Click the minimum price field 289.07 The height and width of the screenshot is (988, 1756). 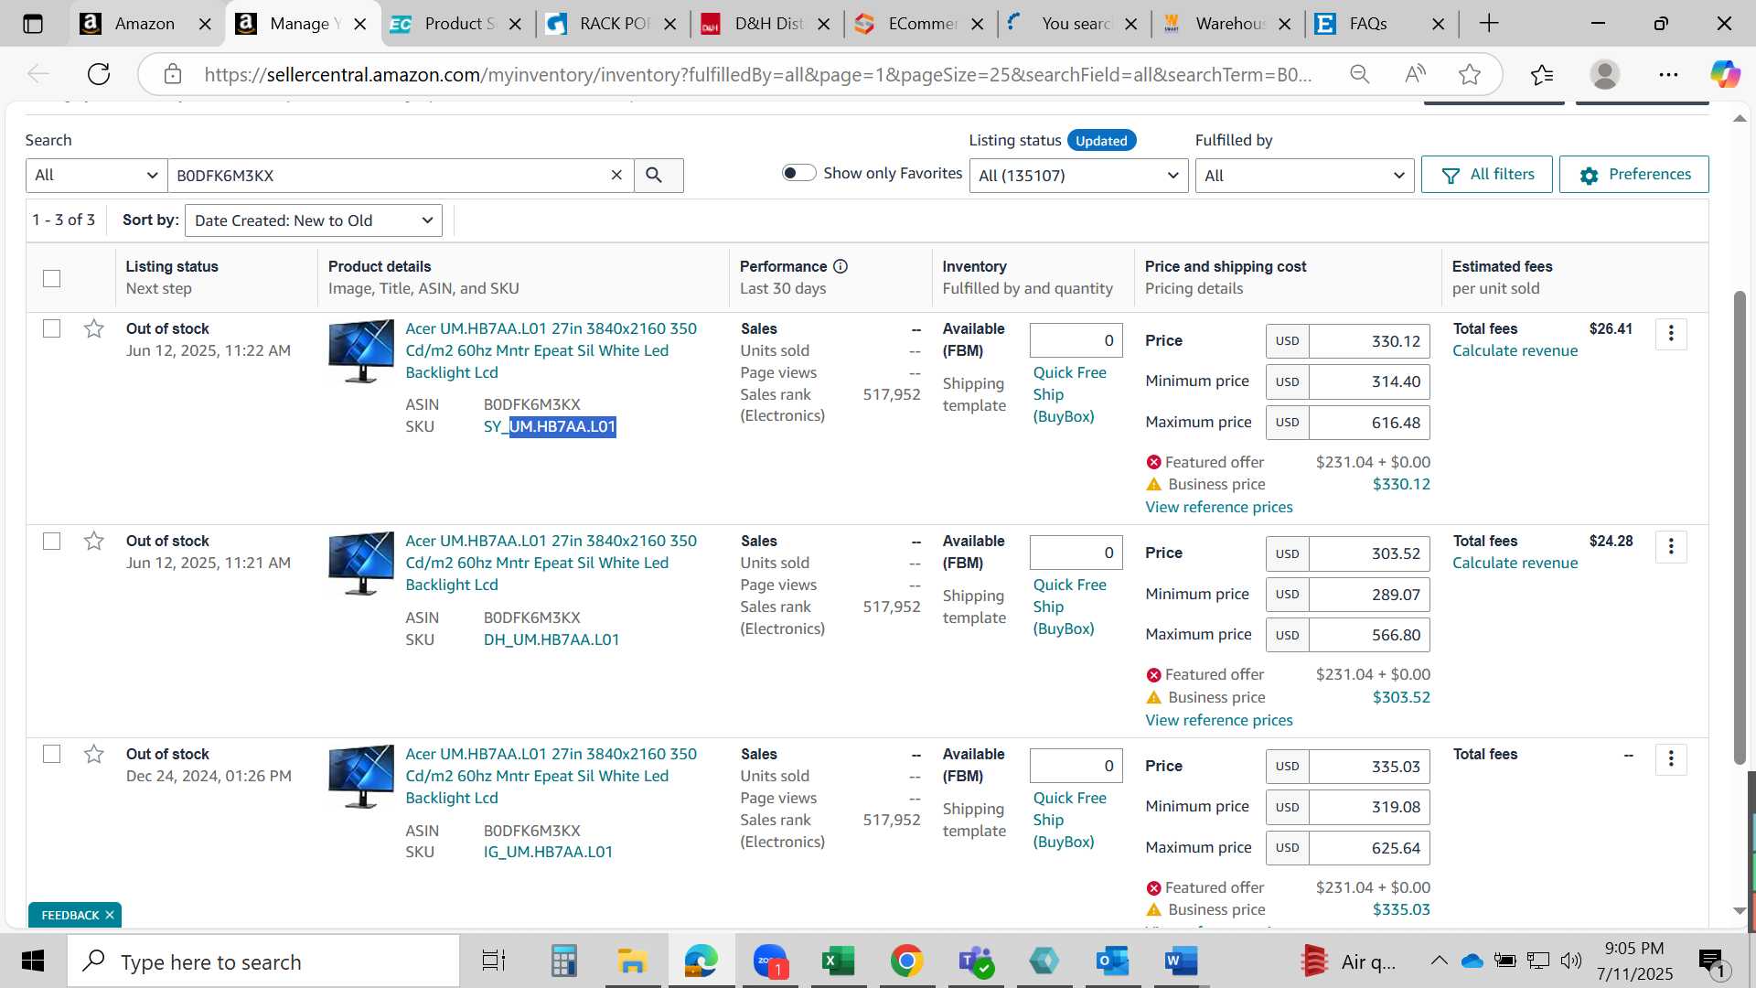pos(1369,595)
